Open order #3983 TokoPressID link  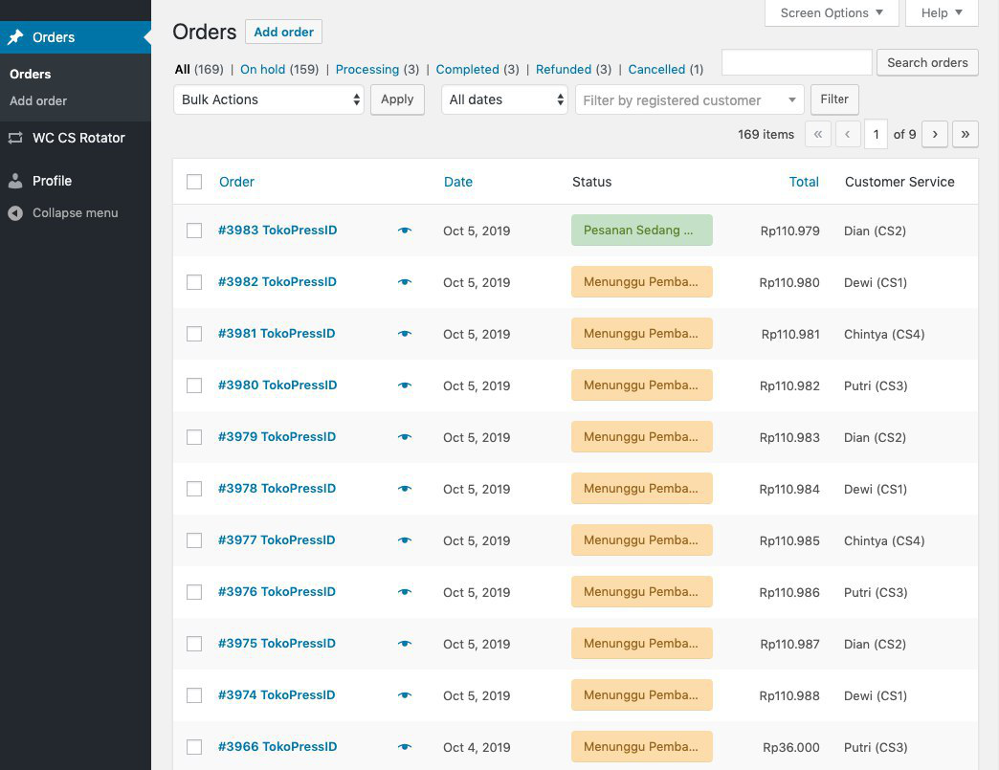pyautogui.click(x=277, y=230)
